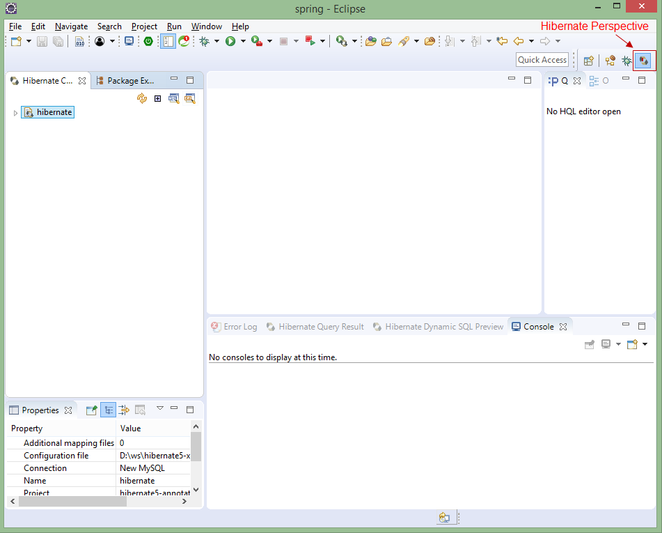Open the Help menu

pyautogui.click(x=240, y=26)
